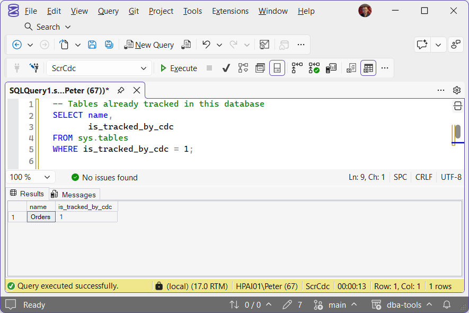
Task: Open the SQL editor toolbar overflow ellipsis
Action: pos(385,68)
